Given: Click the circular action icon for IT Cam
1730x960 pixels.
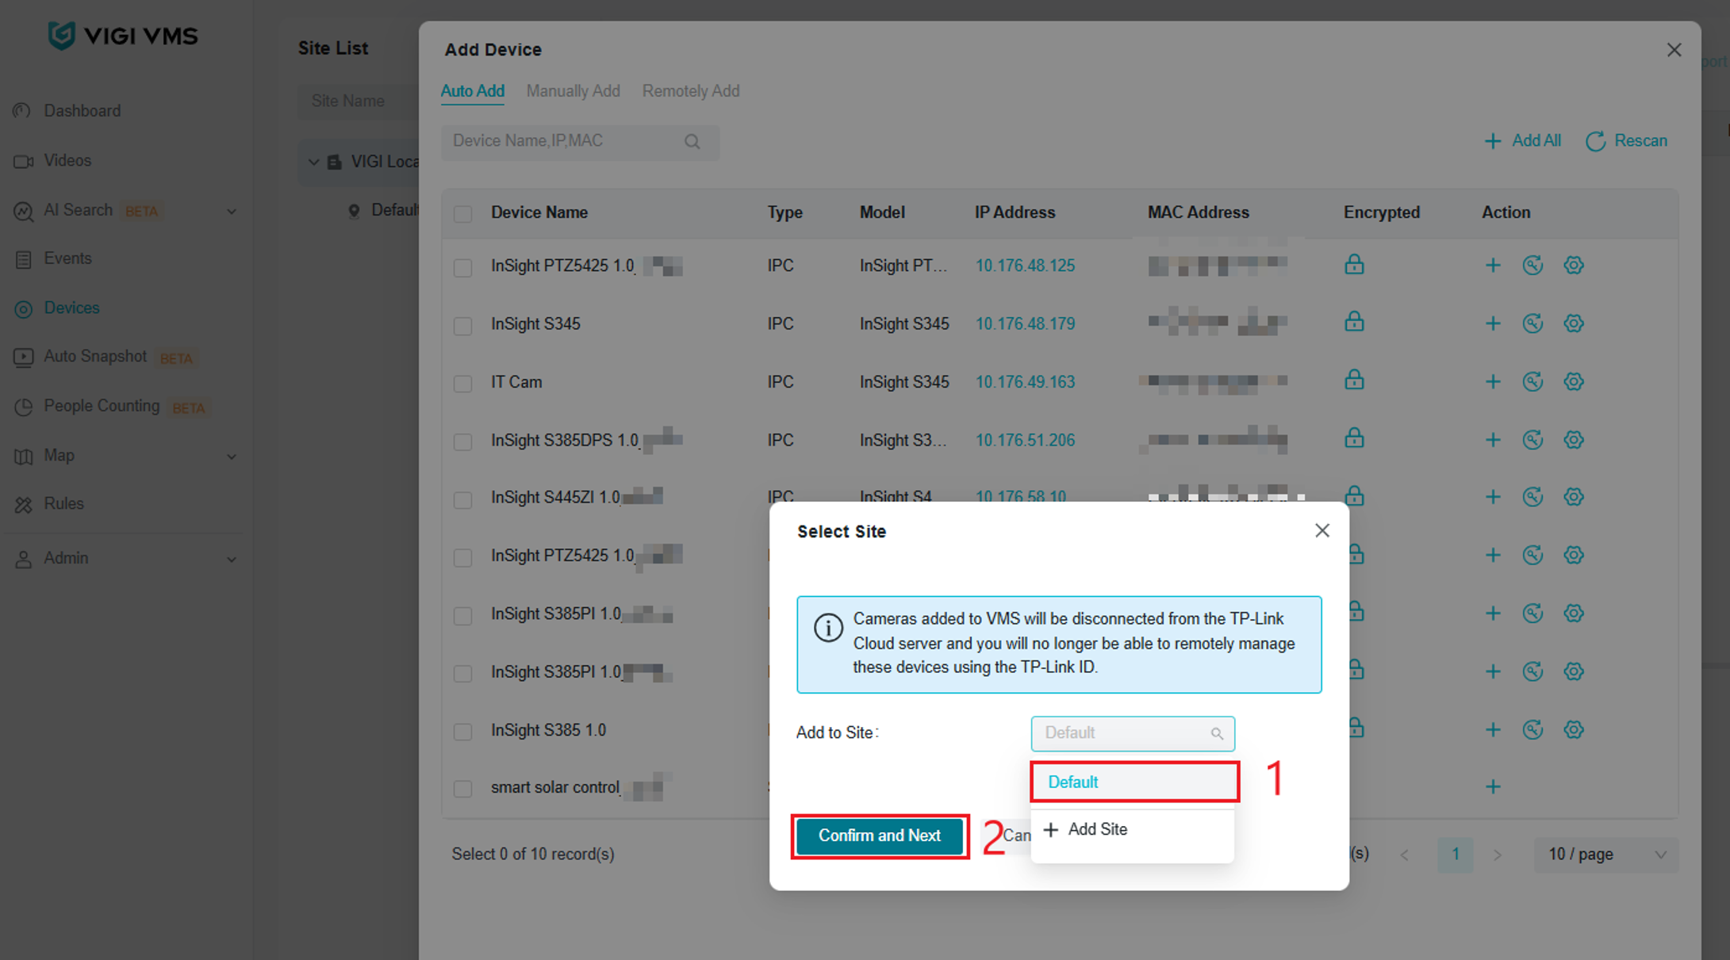Looking at the screenshot, I should [1532, 381].
